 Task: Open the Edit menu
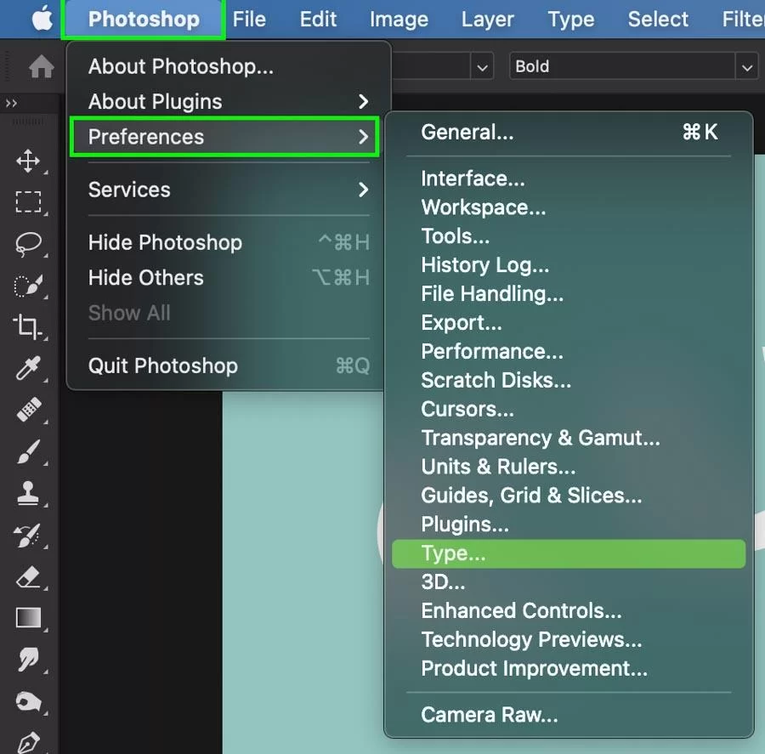[x=318, y=20]
